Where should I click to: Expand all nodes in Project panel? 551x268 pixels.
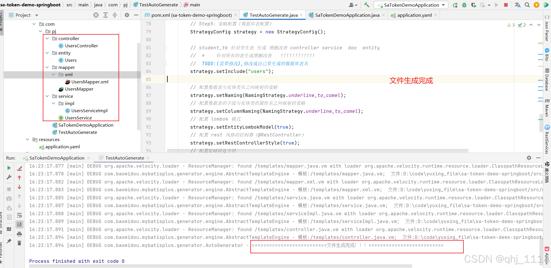click(106, 15)
